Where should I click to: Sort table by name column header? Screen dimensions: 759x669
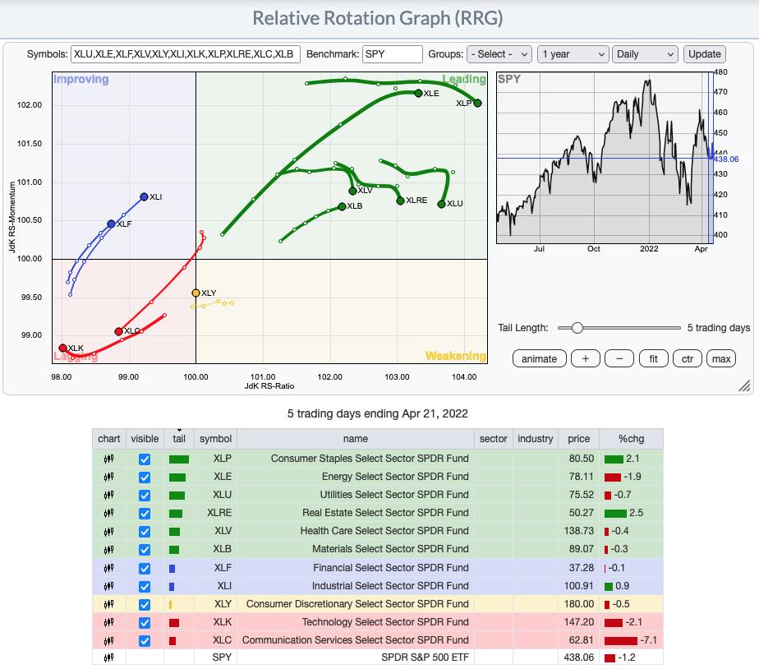point(356,438)
